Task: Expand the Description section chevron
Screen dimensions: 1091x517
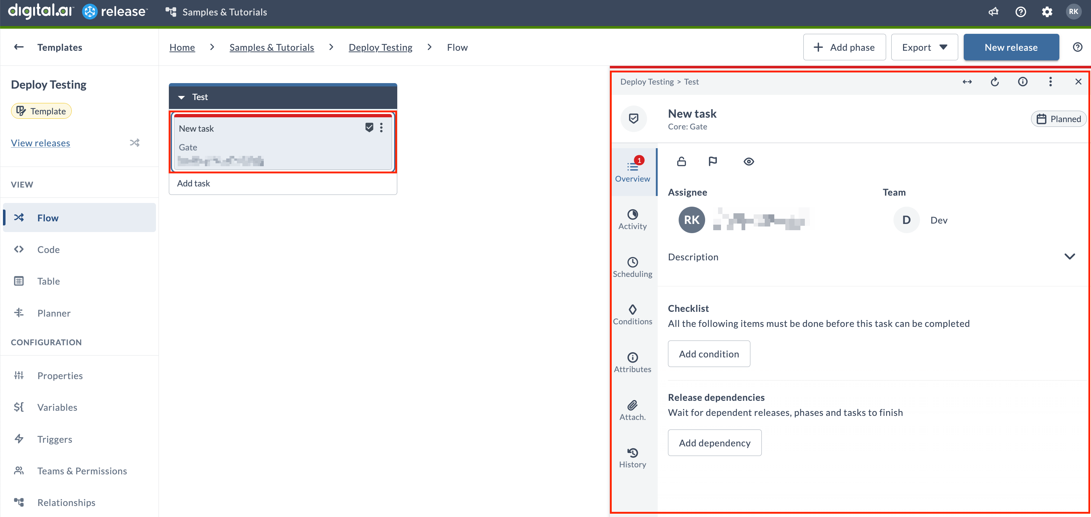Action: (1069, 257)
